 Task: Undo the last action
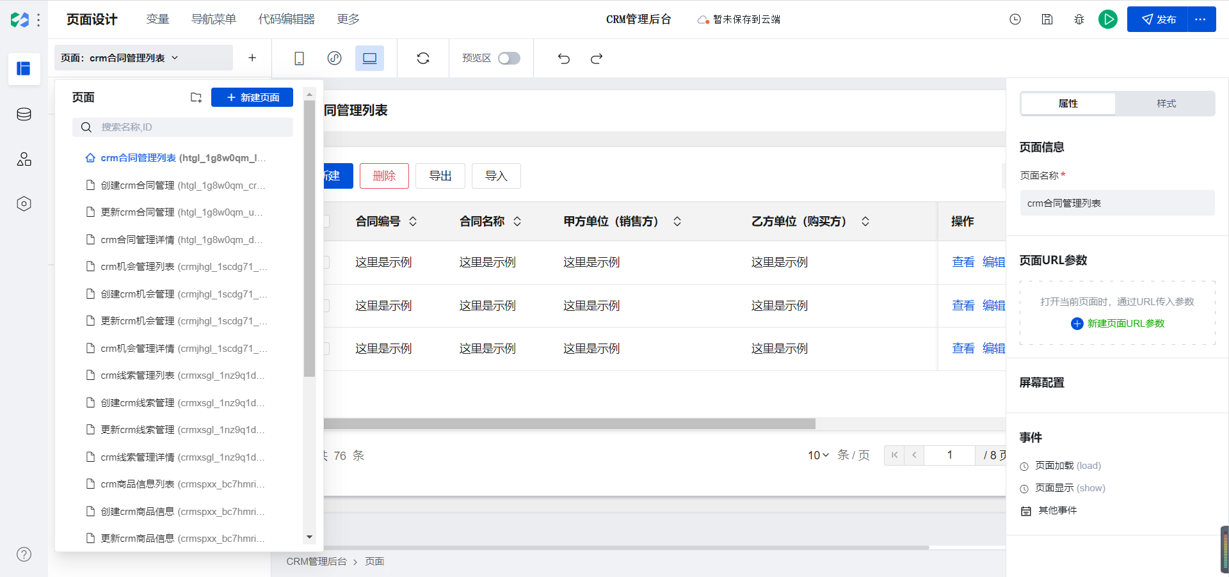(563, 59)
